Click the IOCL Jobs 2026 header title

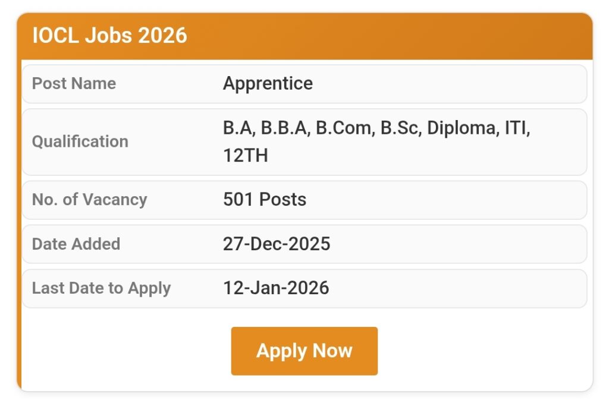click(109, 36)
